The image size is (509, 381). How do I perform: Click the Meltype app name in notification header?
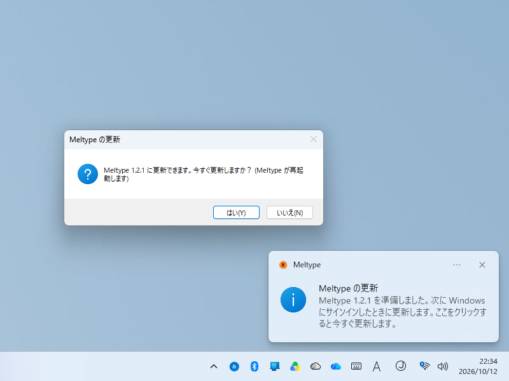coord(307,265)
